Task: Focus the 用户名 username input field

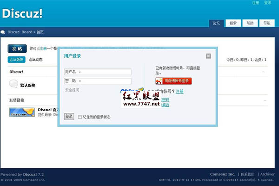Action: pyautogui.click(x=98, y=72)
